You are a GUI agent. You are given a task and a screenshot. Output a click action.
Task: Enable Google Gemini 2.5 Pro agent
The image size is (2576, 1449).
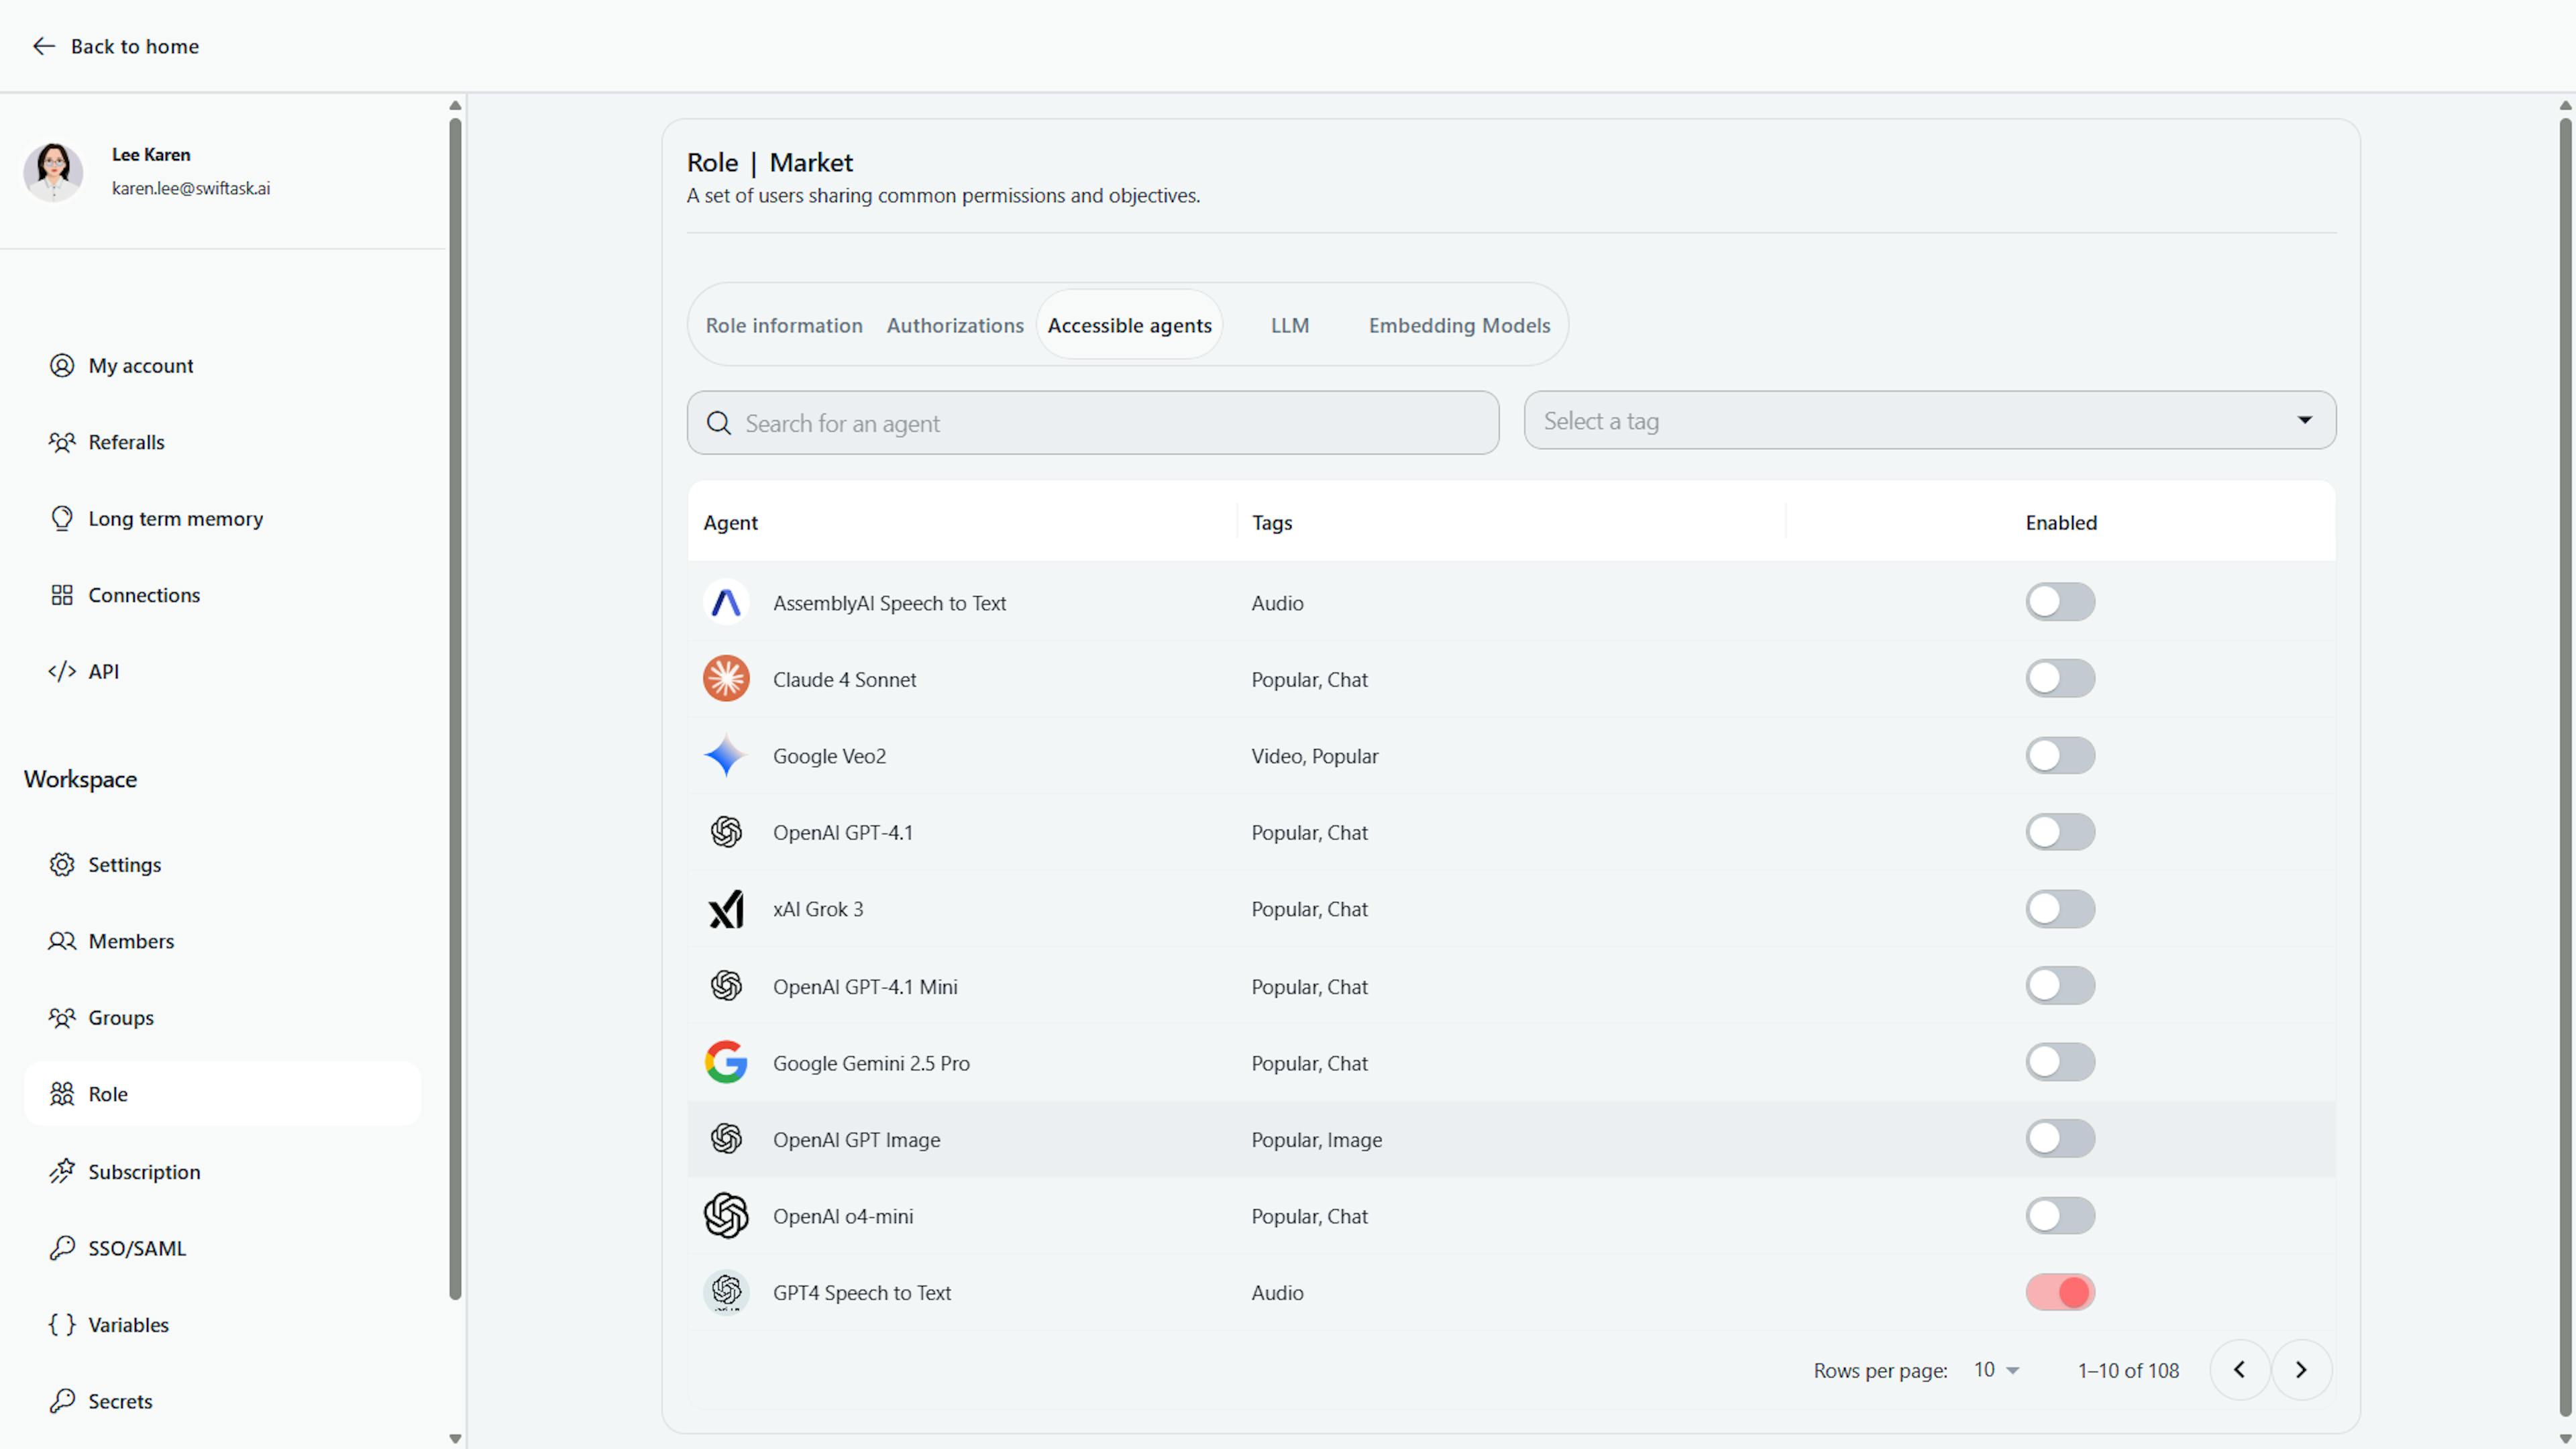coord(2060,1062)
